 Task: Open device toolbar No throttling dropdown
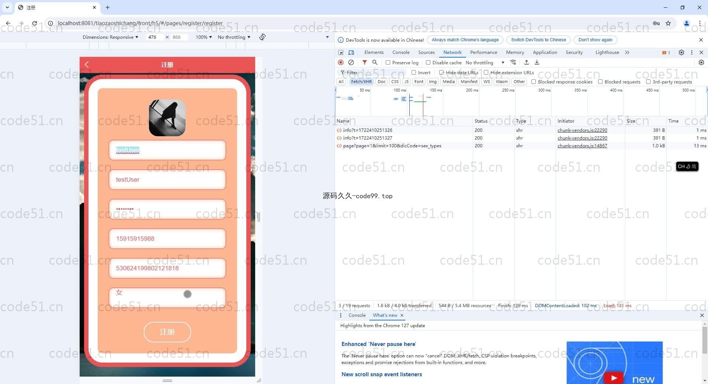pyautogui.click(x=234, y=37)
